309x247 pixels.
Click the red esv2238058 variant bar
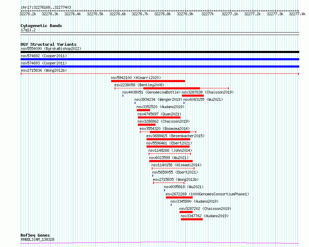pos(172,88)
